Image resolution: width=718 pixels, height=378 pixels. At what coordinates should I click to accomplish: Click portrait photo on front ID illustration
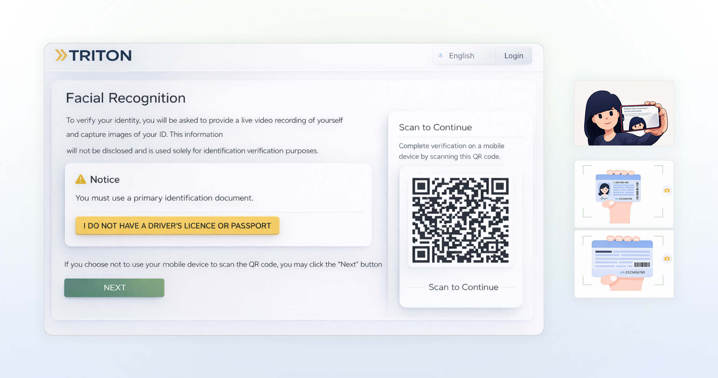point(604,190)
